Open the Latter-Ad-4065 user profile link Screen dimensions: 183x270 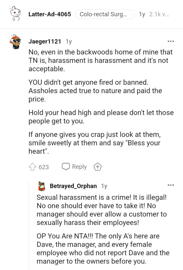click(x=50, y=14)
